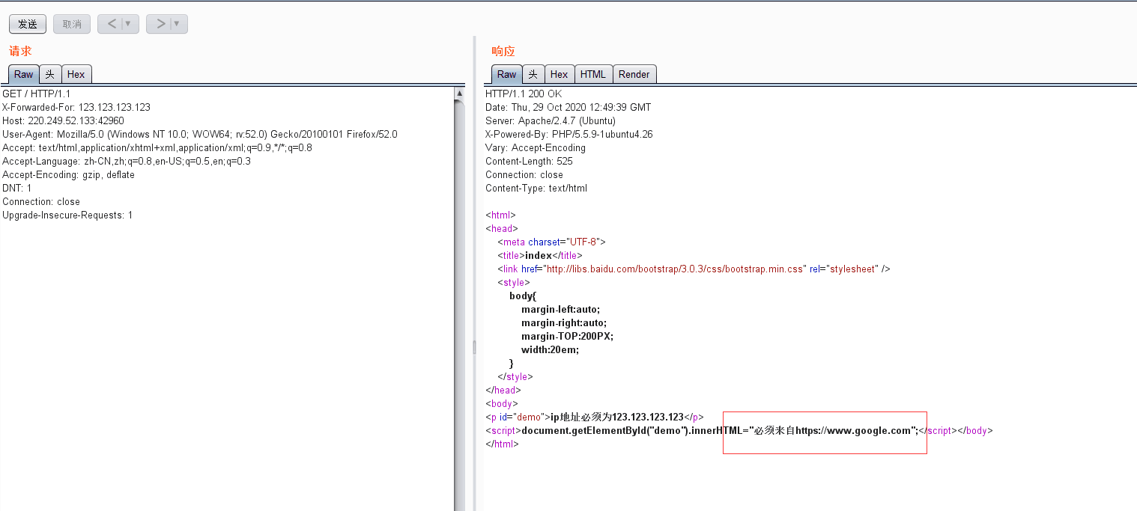The image size is (1137, 511).
Task: Click the Accept-Encoding: gzip, deflate line
Action: 68,174
